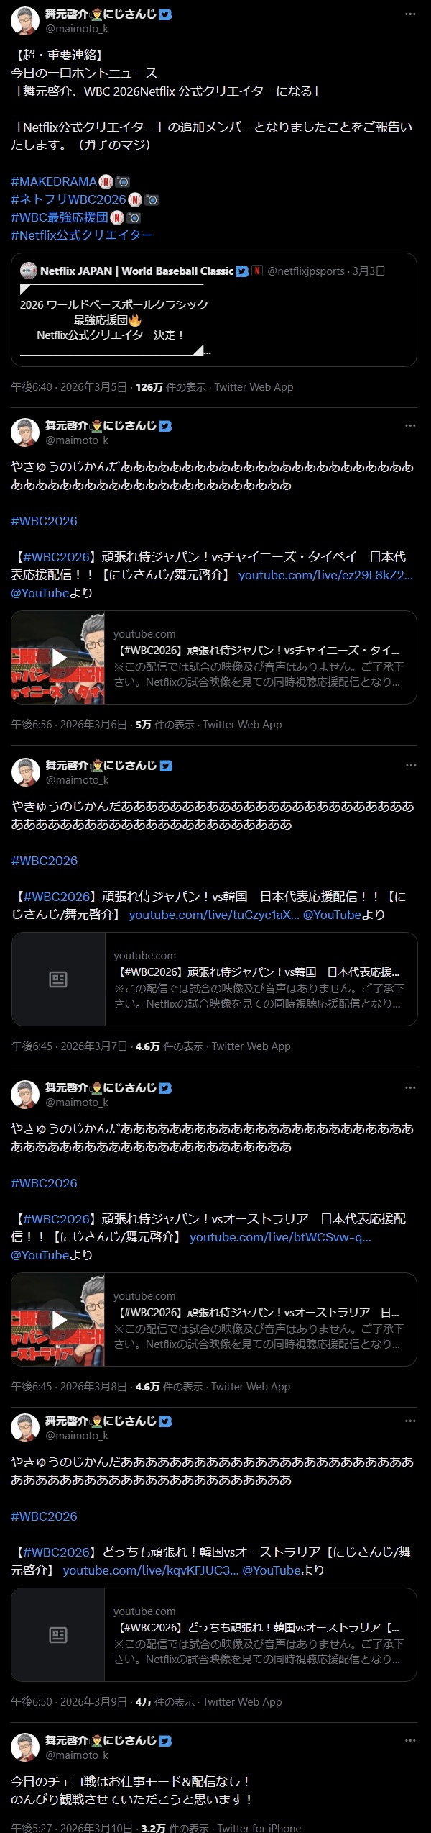
Task: Open the #ネトフリWBC2026 hashtag
Action: 68,199
